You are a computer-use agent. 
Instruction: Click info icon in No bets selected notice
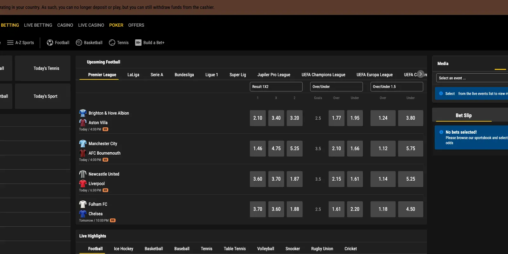[x=441, y=132]
